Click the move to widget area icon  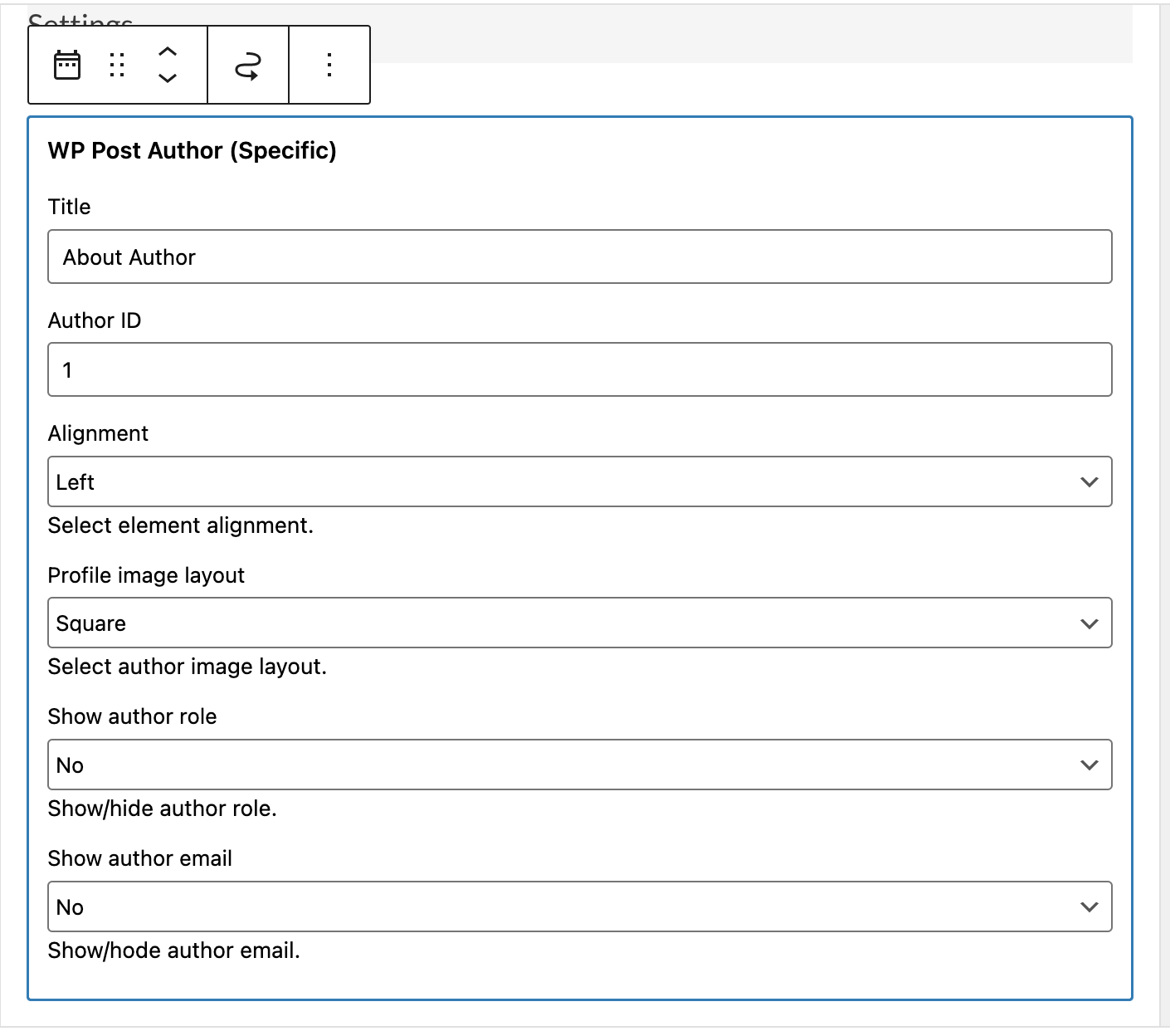pyautogui.click(x=248, y=66)
